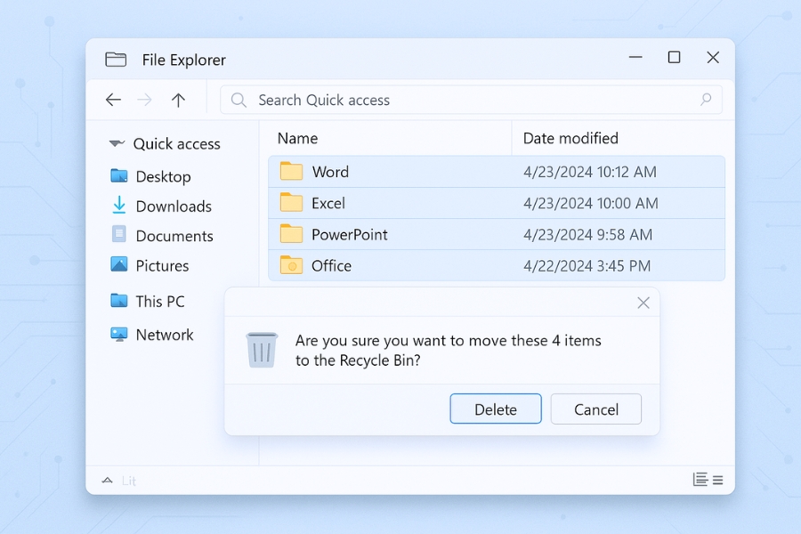Expand the status bar details chevron
This screenshot has width=801, height=534.
[107, 480]
